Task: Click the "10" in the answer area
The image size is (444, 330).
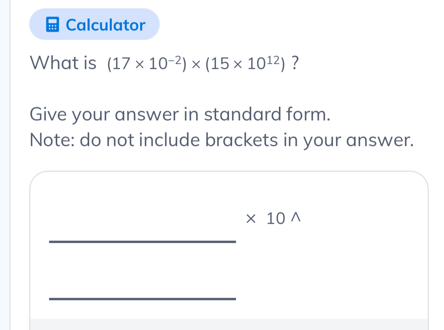Action: 276,219
